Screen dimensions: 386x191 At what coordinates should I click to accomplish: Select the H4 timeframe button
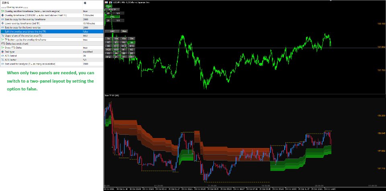[x=116, y=53]
